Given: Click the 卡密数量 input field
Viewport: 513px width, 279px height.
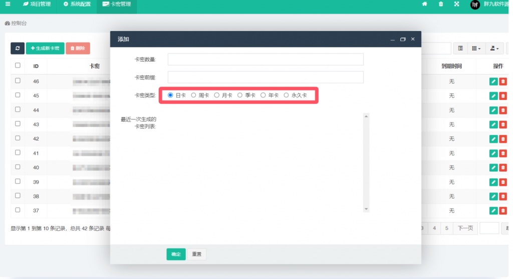Looking at the screenshot, I should coord(266,59).
